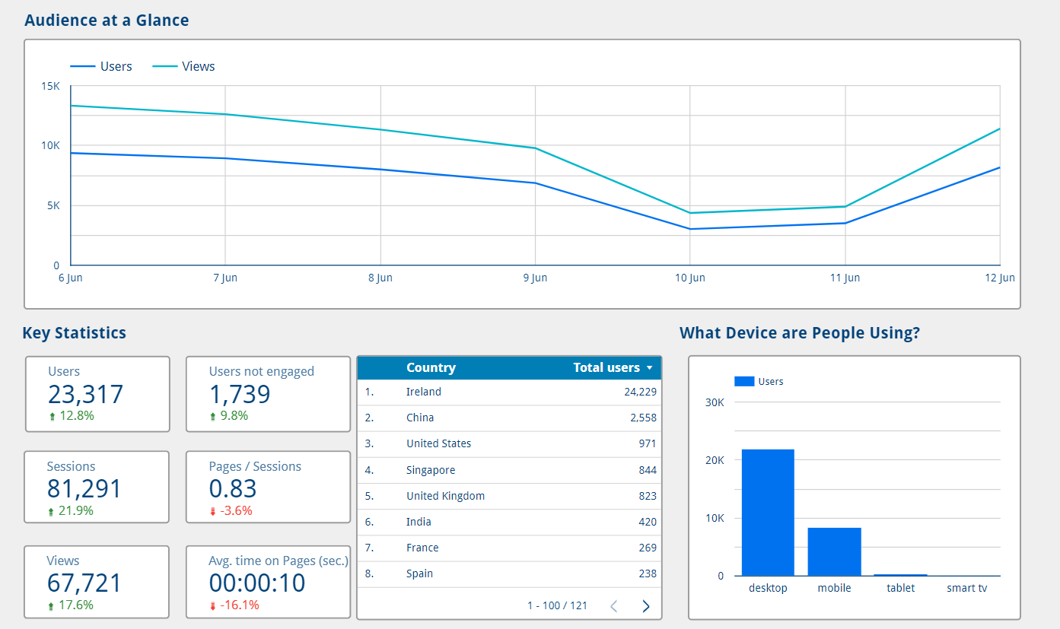Select Singapore in the country table
Image resolution: width=1060 pixels, height=629 pixels.
pos(431,470)
